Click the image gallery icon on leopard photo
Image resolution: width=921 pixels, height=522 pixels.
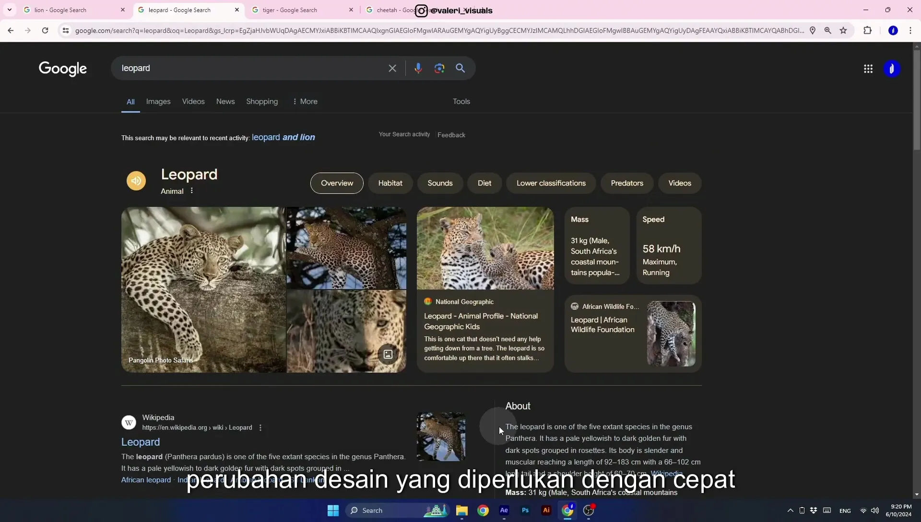pos(388,355)
